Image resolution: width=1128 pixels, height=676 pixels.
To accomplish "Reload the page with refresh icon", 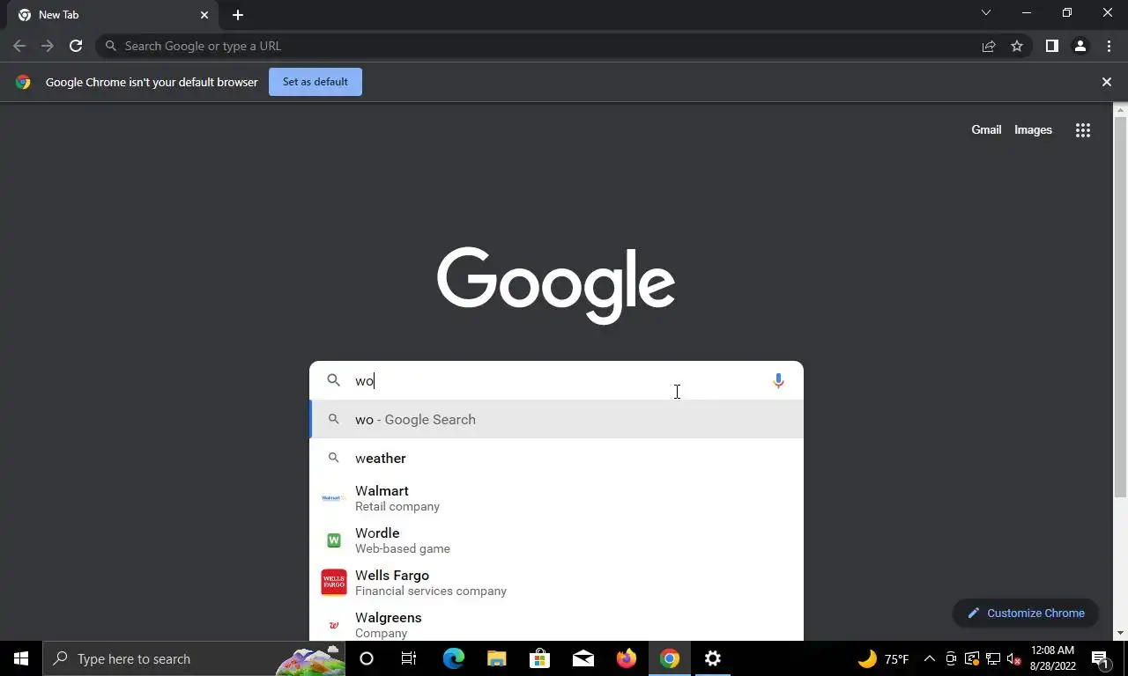I will [x=76, y=46].
